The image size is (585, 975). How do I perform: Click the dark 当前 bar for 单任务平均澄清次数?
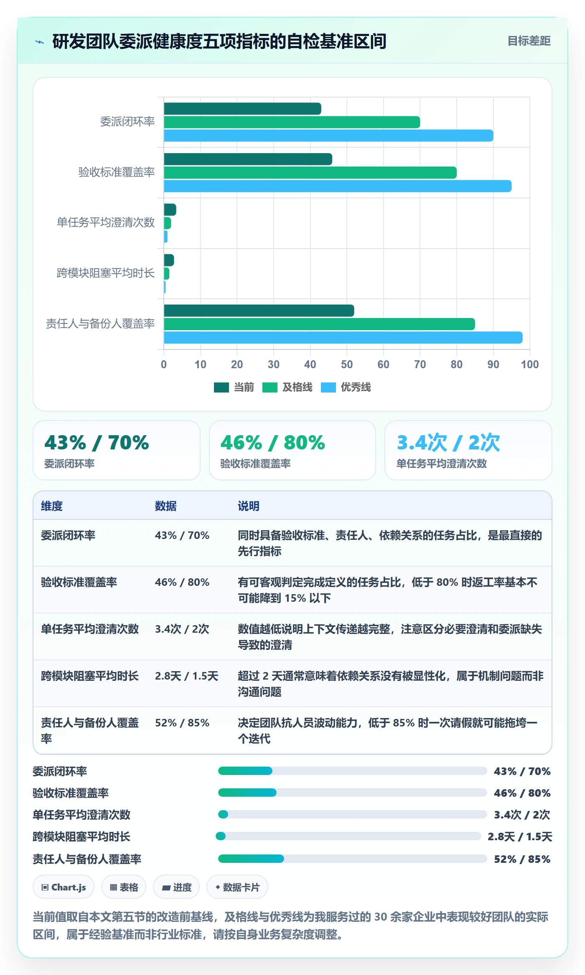point(170,210)
